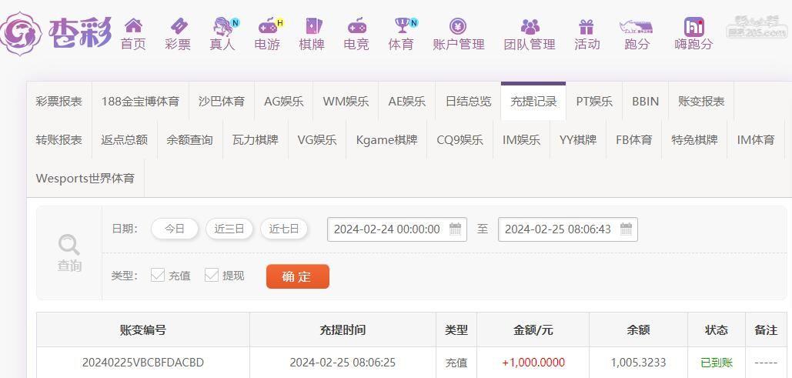Open the 彩票 lottery ticket icon
792x378 pixels.
click(x=178, y=27)
